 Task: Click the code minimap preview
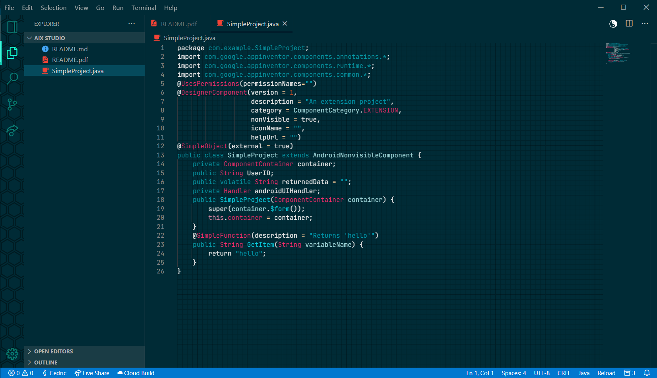[618, 53]
